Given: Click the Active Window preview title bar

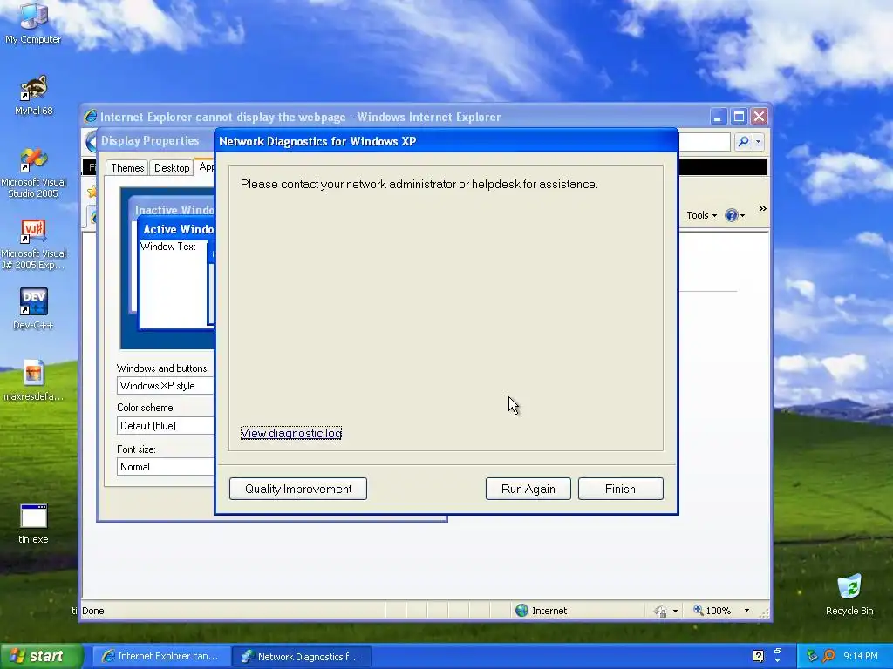Looking at the screenshot, I should click(176, 229).
